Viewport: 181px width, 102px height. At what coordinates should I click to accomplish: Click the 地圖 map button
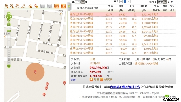tap(94, 80)
